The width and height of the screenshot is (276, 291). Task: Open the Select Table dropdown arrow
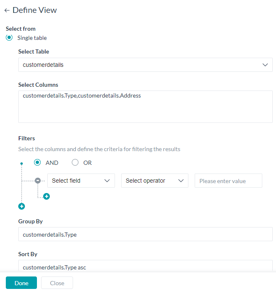click(x=265, y=65)
